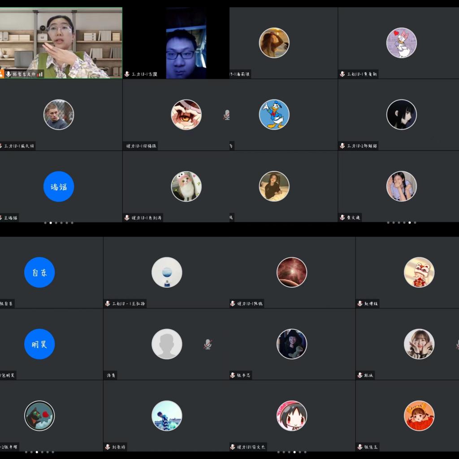The height and width of the screenshot is (459, 459).
Task: Click the heart-hands anime eye avatar
Action: click(x=186, y=114)
